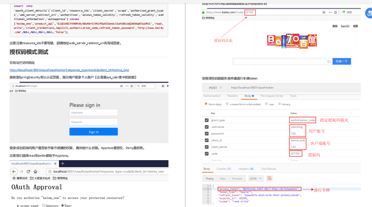Open the 火狐官方站点 bookmark folder
This screenshot has height=207, width=372.
(40, 178)
